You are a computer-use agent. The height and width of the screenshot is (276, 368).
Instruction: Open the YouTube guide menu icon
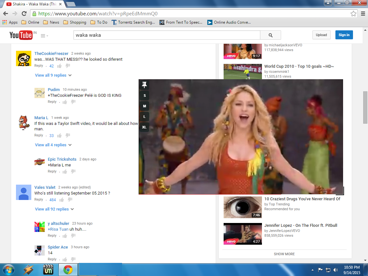(44, 36)
